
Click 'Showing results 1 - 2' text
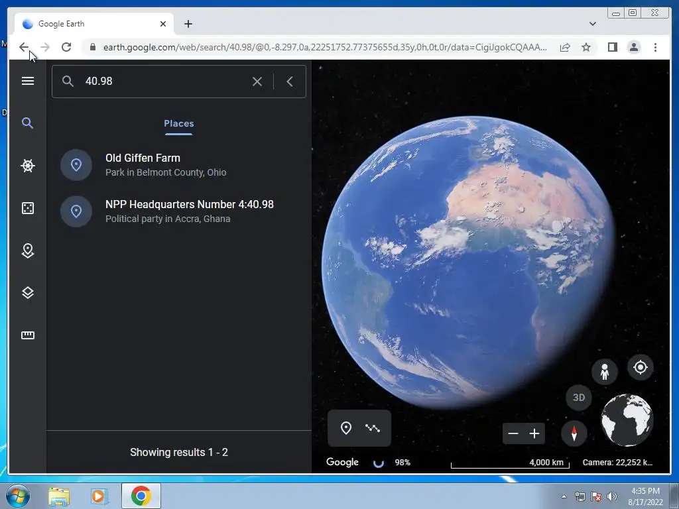[x=179, y=452]
